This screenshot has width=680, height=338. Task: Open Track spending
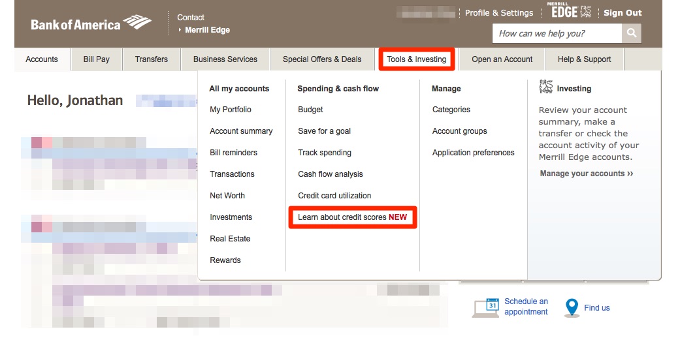point(325,153)
